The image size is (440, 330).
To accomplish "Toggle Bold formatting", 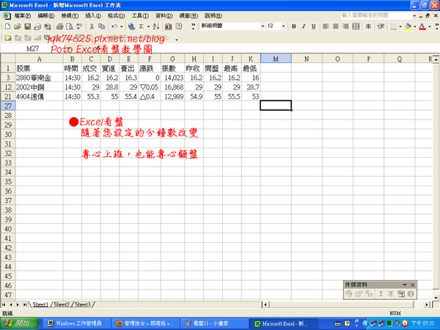I will (x=294, y=26).
